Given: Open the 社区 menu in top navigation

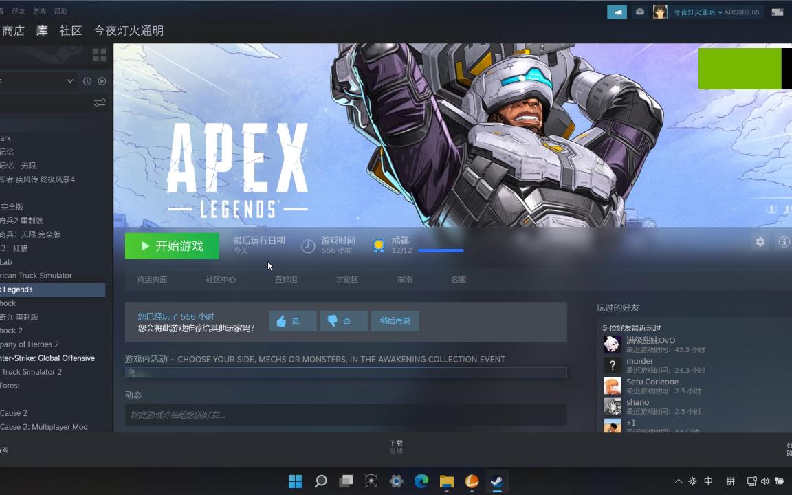Looking at the screenshot, I should (69, 30).
